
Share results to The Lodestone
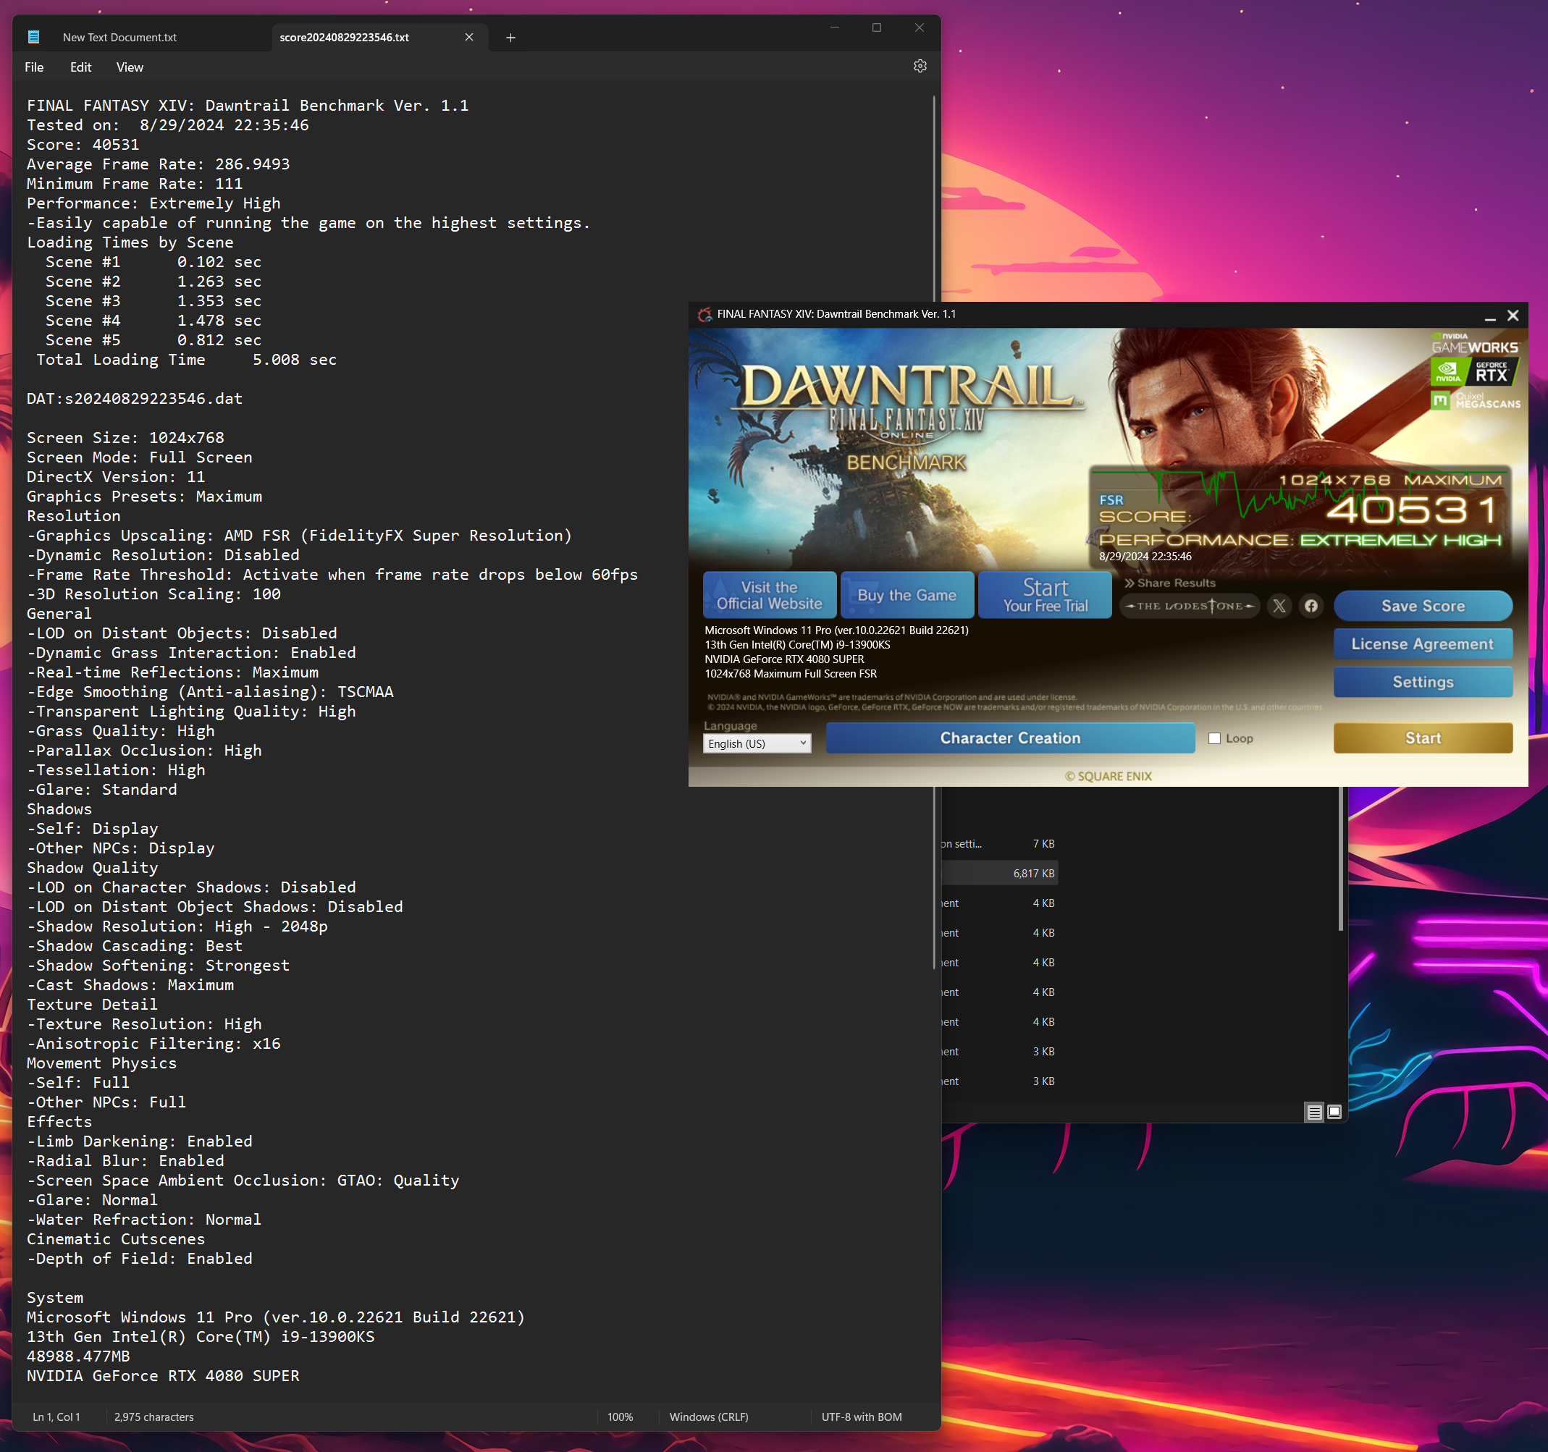point(1190,606)
